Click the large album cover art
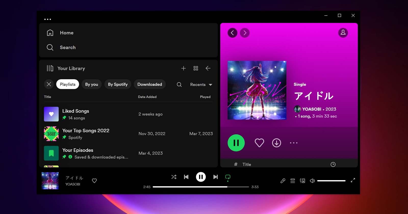 pyautogui.click(x=257, y=90)
